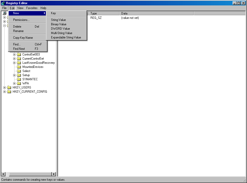Viewport: 247px width, 183px height.
Task: Click the tree pane horizontal scrollbar thumb
Action: point(30,174)
